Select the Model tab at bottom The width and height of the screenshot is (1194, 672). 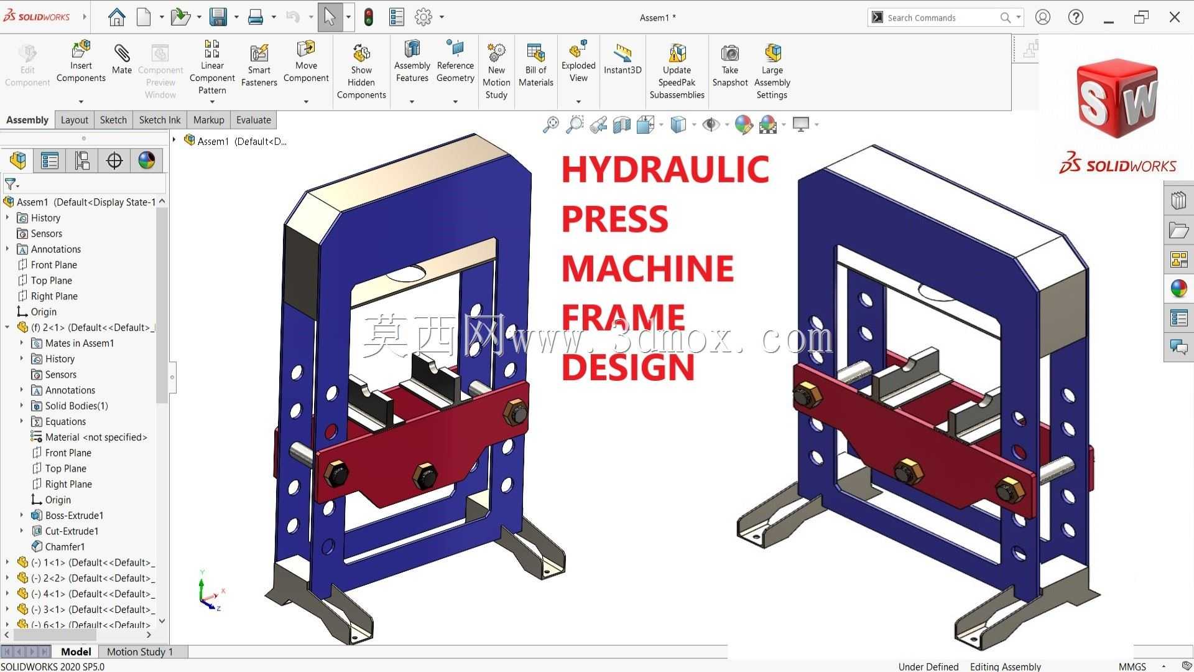point(76,651)
